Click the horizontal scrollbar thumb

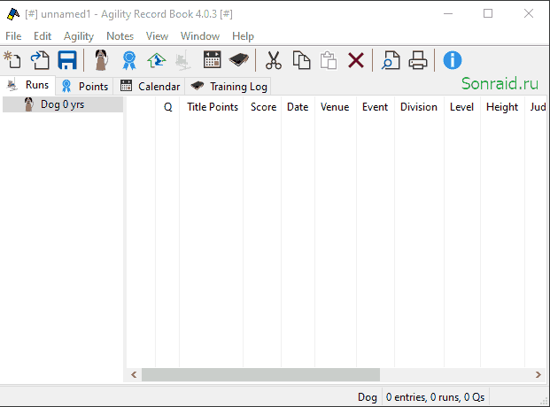pyautogui.click(x=260, y=375)
